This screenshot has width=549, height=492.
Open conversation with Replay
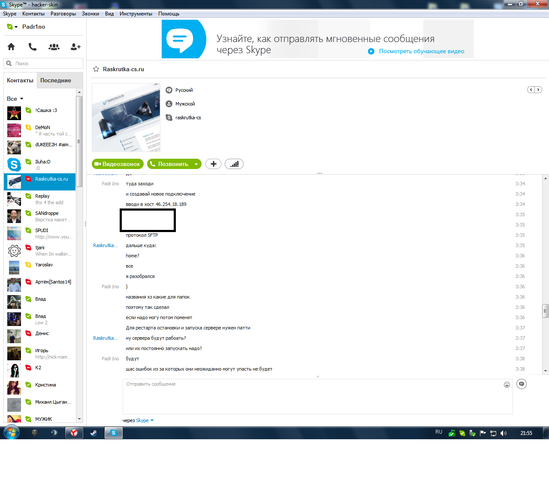[40, 199]
